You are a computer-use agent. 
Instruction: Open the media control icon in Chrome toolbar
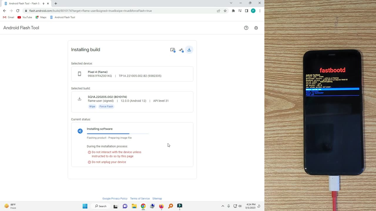[240, 11]
